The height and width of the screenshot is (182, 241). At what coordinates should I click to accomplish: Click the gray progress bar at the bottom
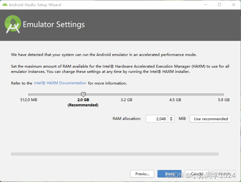click(x=115, y=154)
